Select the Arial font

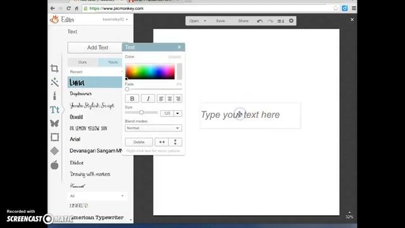point(75,139)
